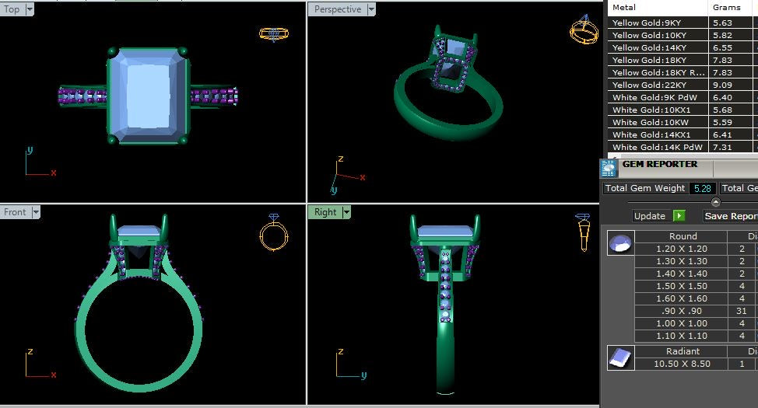Click the Top viewport ring orientation icon
This screenshot has height=408, width=758.
pos(273,34)
